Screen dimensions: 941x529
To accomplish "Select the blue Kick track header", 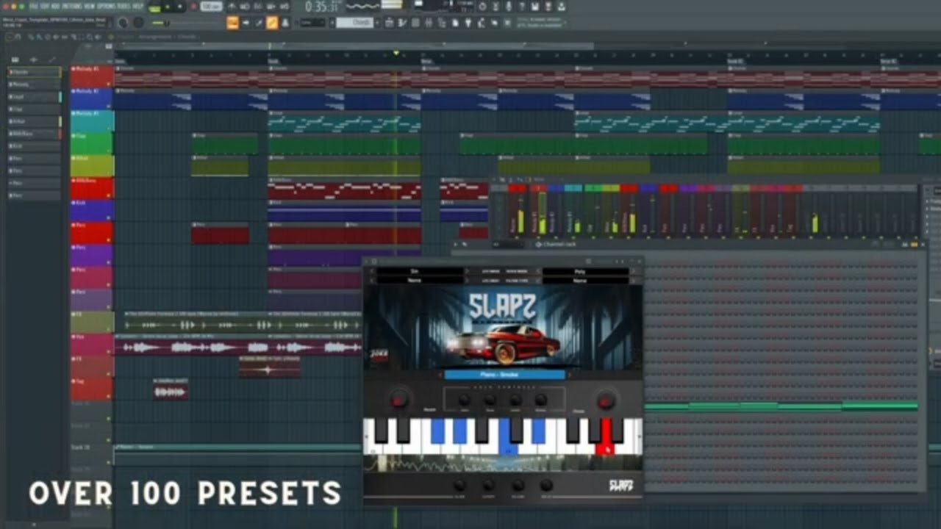I will pyautogui.click(x=92, y=210).
